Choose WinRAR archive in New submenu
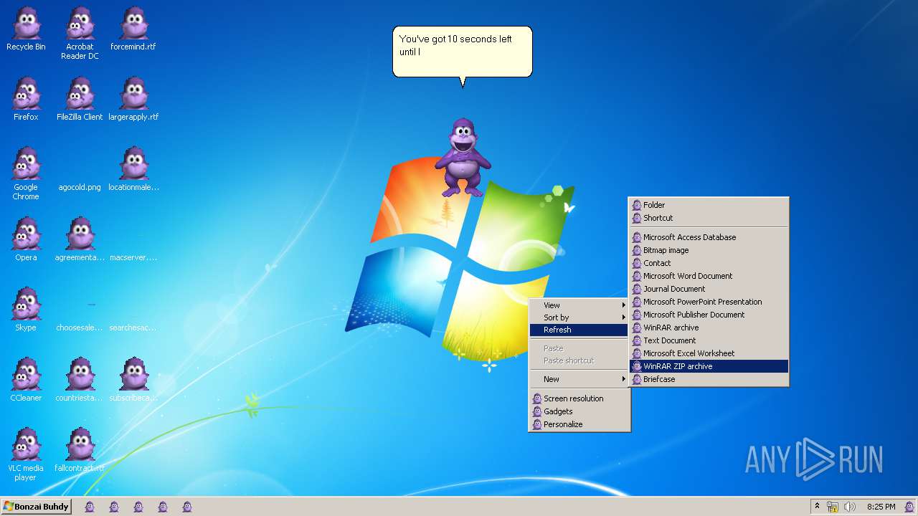The width and height of the screenshot is (918, 516). click(709, 328)
